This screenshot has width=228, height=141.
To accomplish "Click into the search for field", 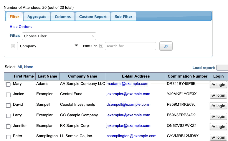I will tap(130, 46).
